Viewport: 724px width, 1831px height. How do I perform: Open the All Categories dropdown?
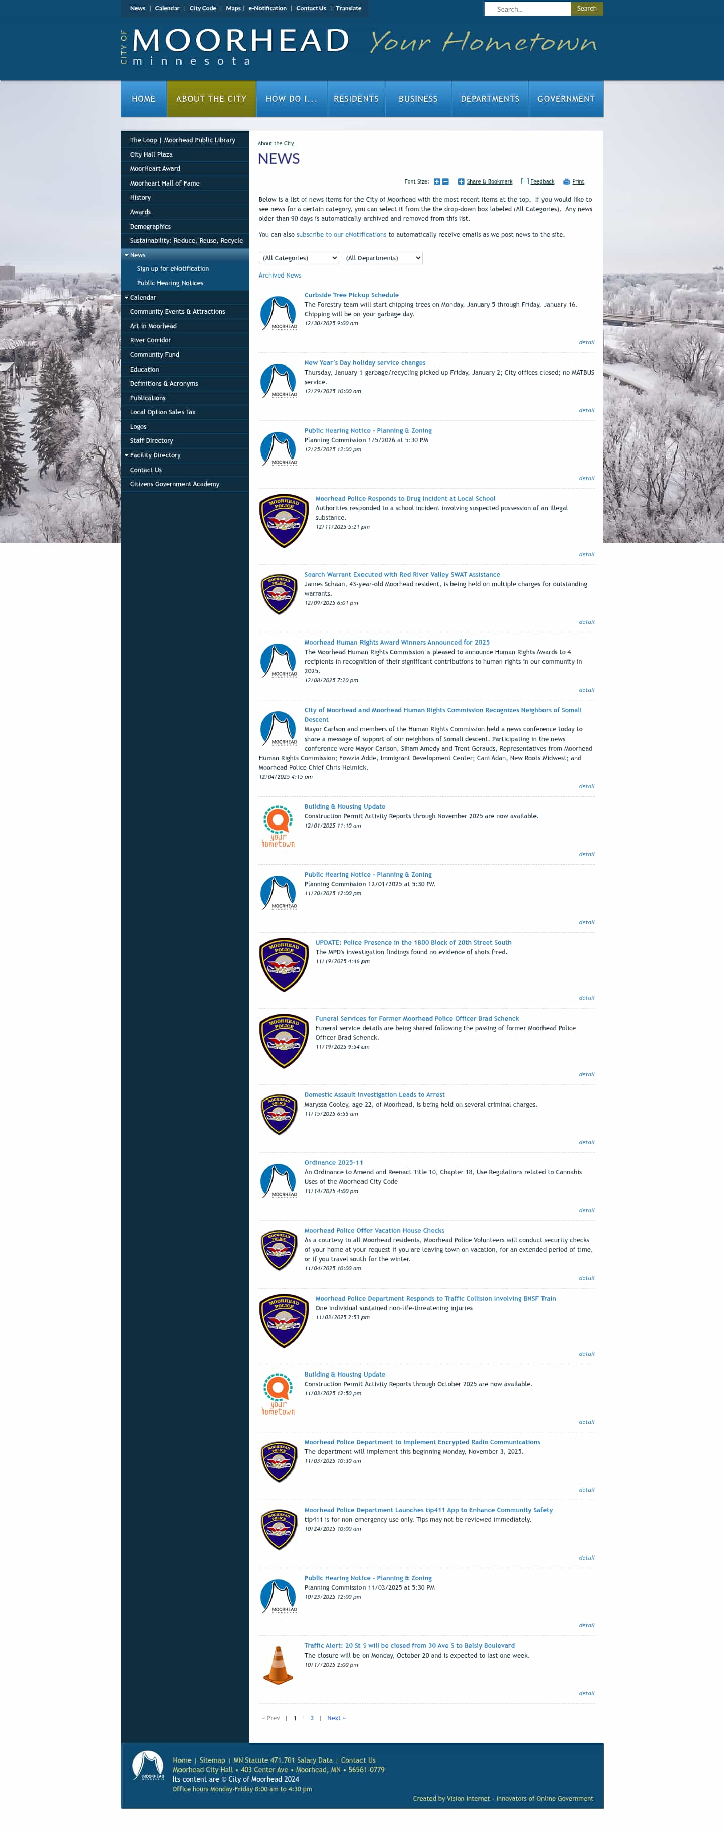click(299, 258)
